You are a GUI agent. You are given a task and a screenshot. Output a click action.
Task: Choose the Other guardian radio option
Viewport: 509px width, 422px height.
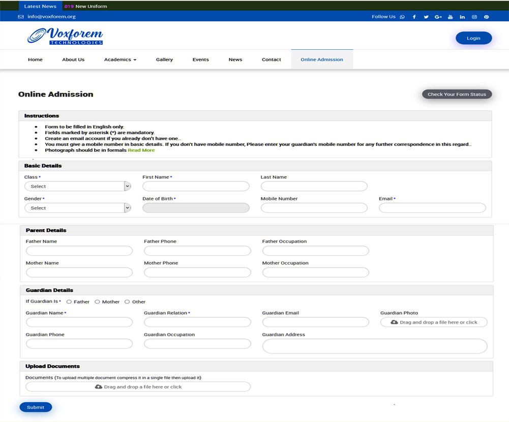coord(127,302)
